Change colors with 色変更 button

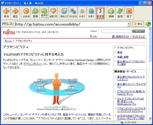pos(100,13)
